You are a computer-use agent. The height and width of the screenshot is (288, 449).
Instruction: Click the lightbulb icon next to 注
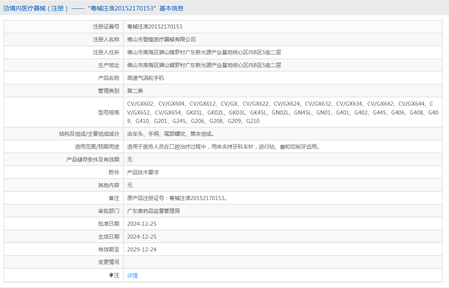[111, 275]
